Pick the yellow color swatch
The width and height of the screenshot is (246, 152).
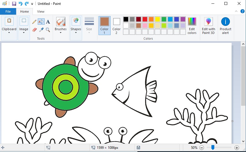tap(158, 19)
